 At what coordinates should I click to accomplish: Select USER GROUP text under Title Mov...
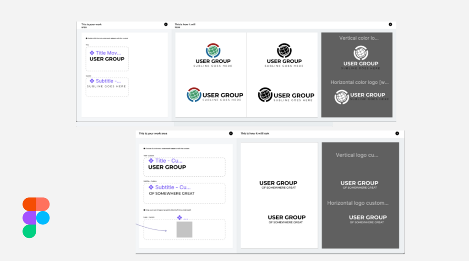pos(107,59)
